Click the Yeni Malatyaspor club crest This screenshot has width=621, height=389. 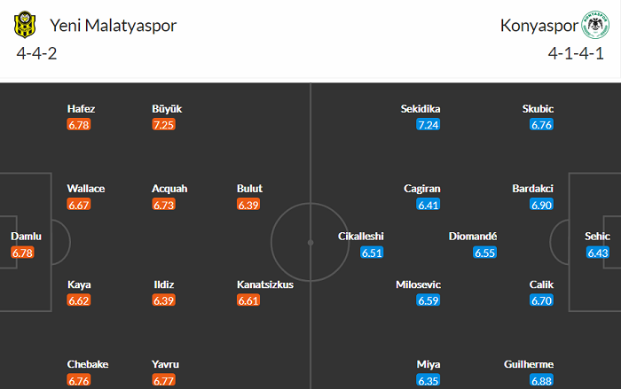coord(24,25)
